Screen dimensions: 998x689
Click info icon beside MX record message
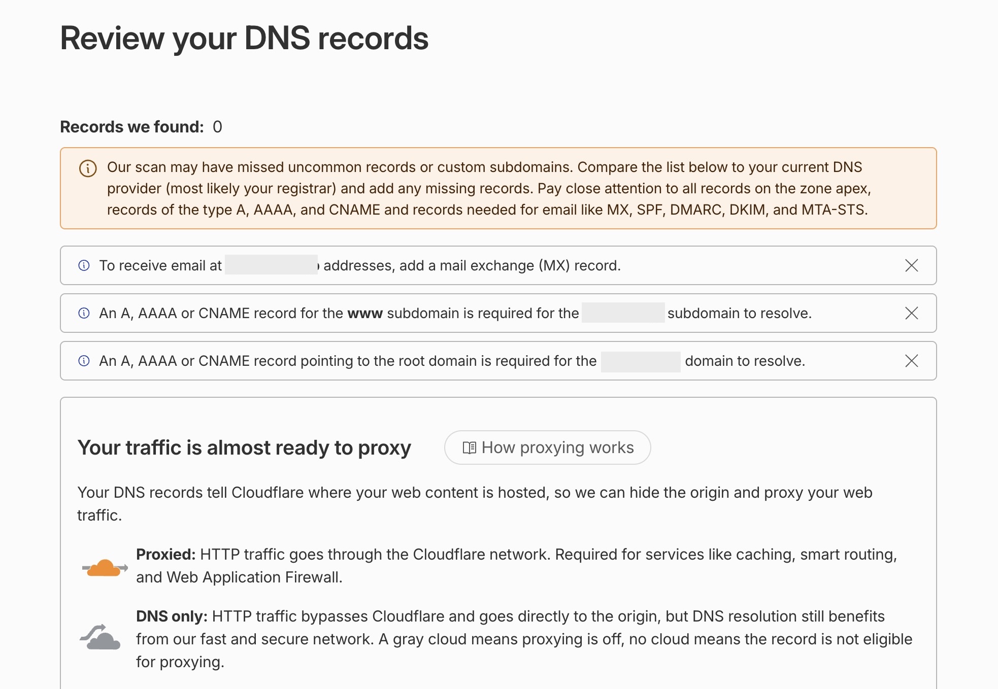[84, 265]
